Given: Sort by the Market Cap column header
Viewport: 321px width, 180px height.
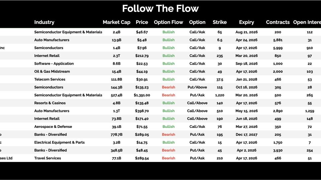Looking at the screenshot, I should coord(116,22).
